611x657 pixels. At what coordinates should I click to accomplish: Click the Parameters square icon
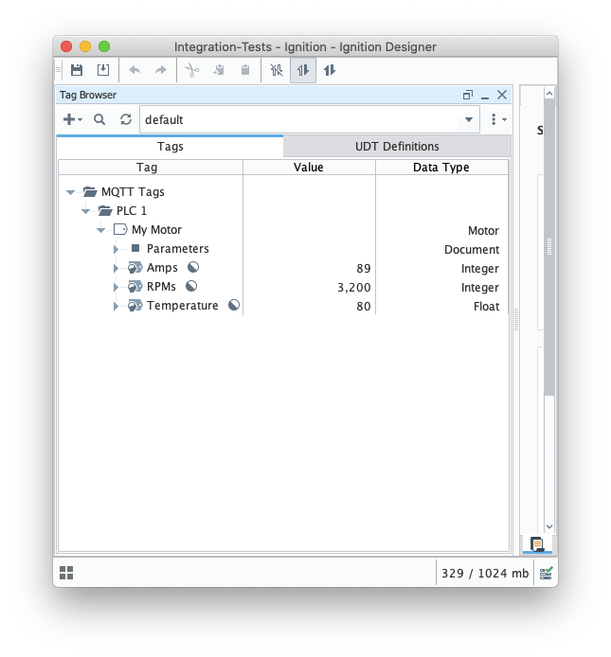point(135,248)
